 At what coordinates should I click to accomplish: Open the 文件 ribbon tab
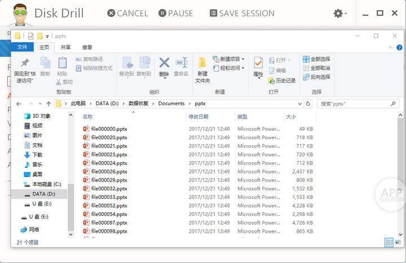[22, 47]
